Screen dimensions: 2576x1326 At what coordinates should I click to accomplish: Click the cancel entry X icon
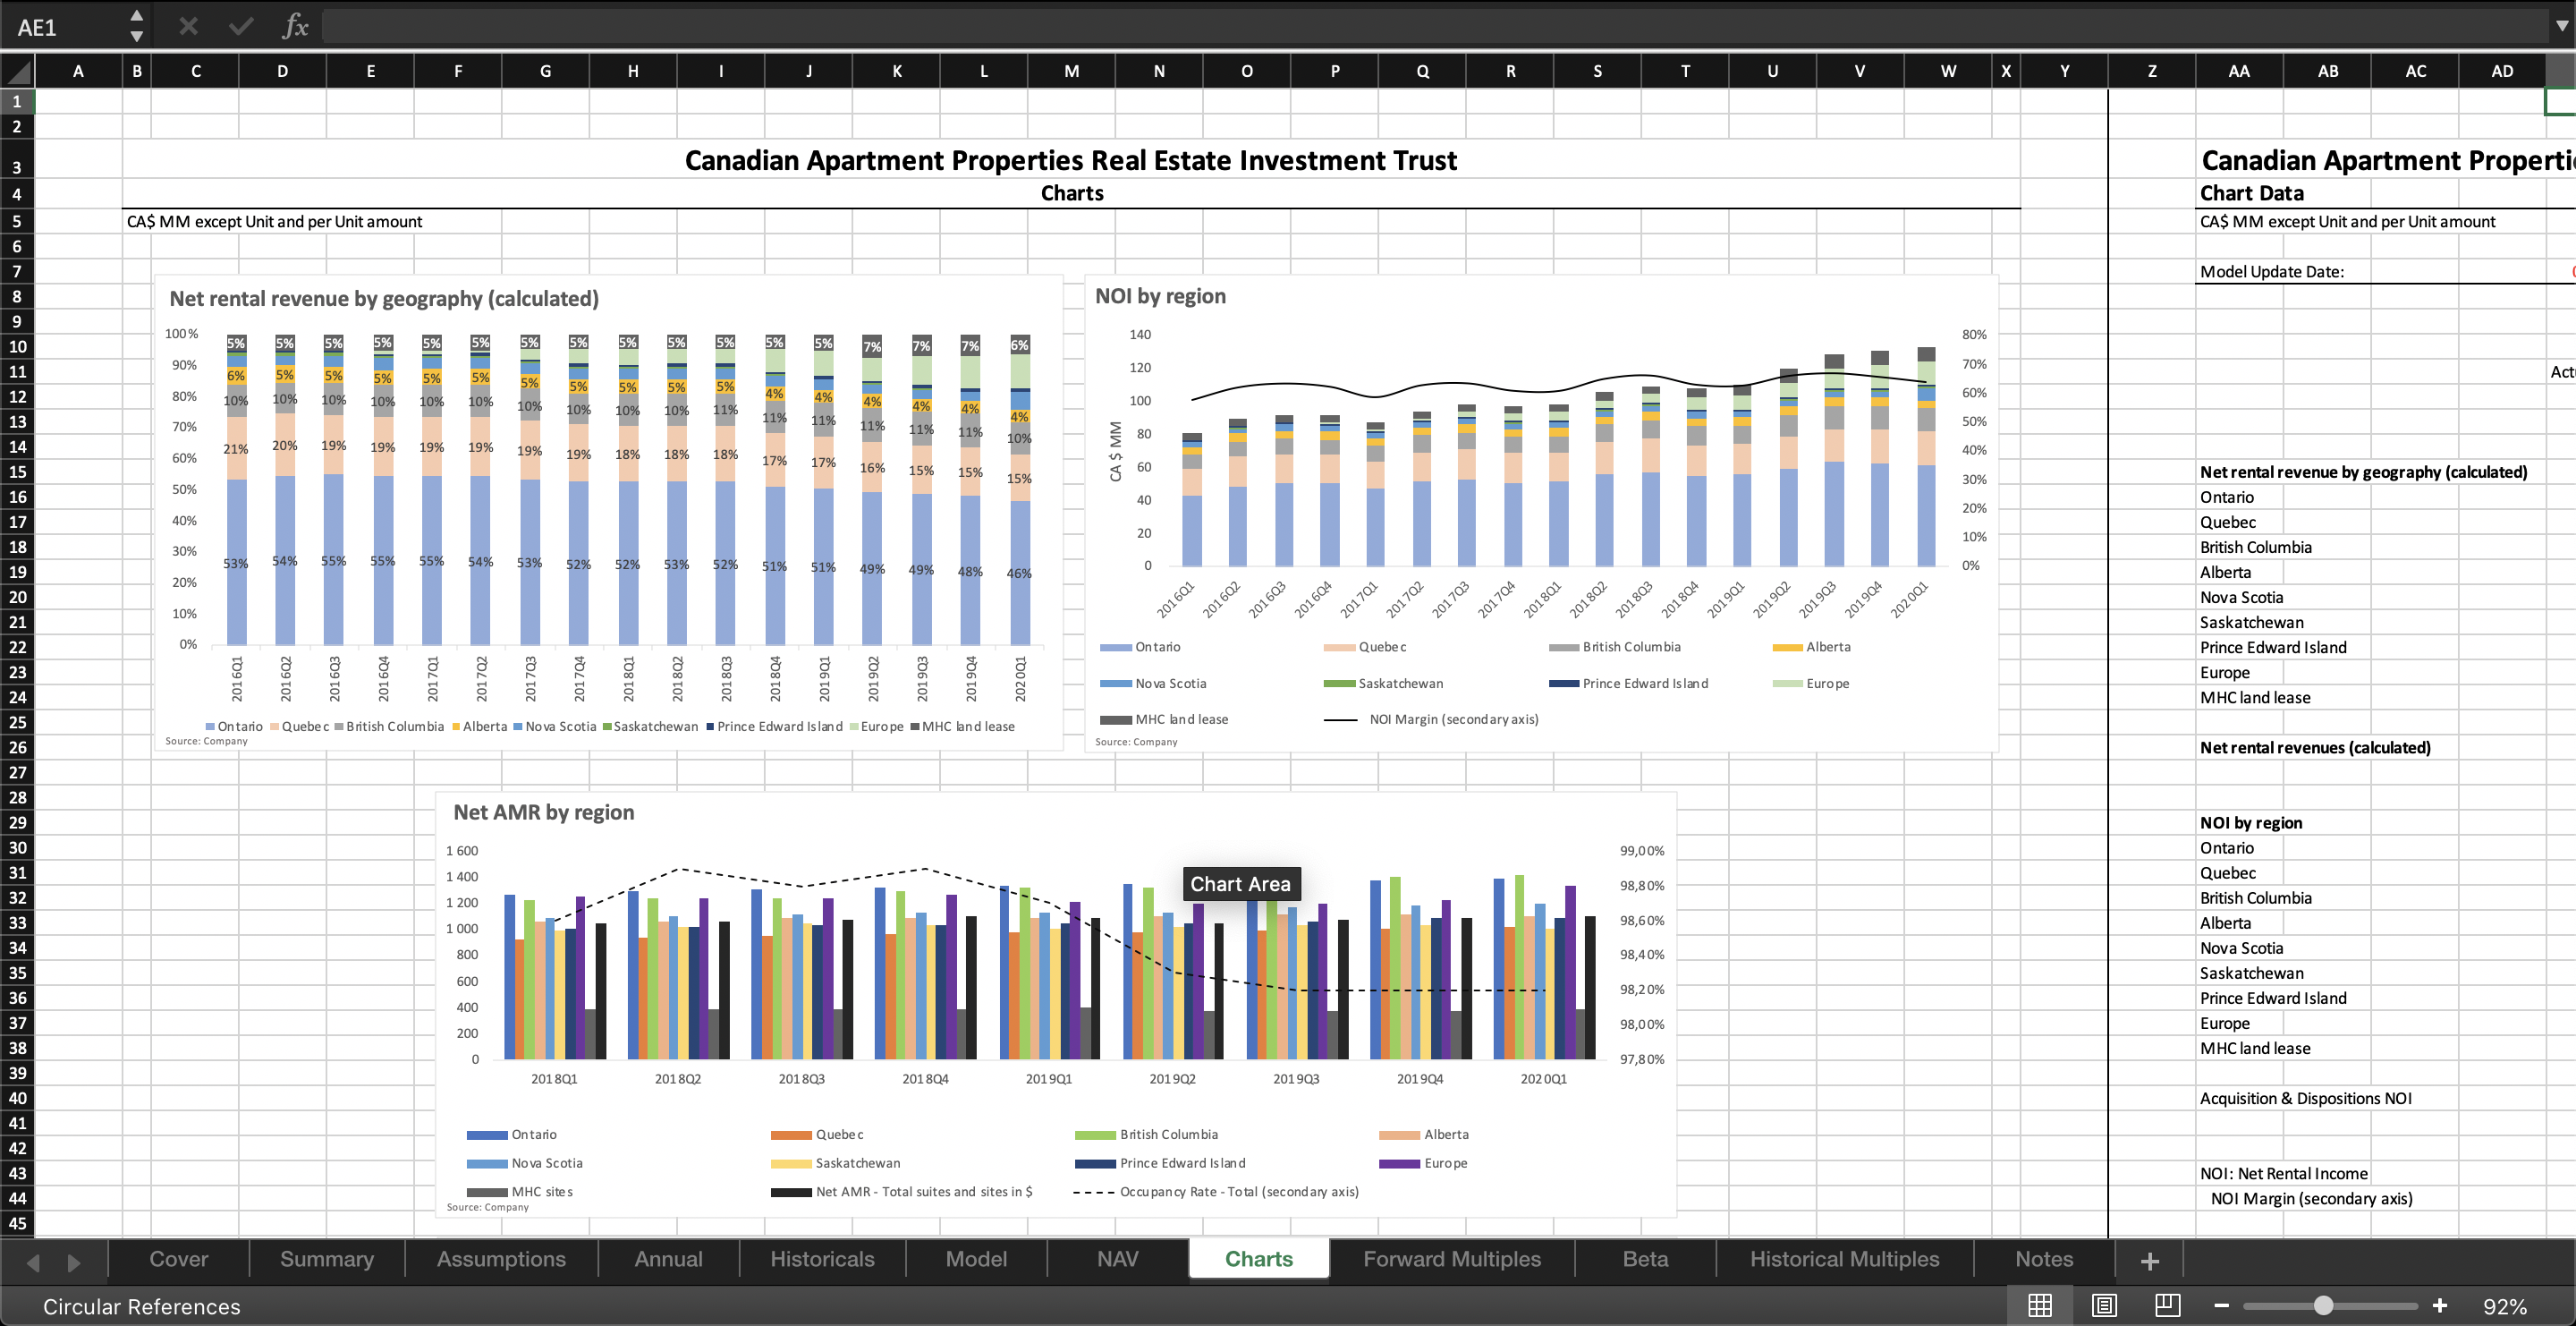(188, 26)
